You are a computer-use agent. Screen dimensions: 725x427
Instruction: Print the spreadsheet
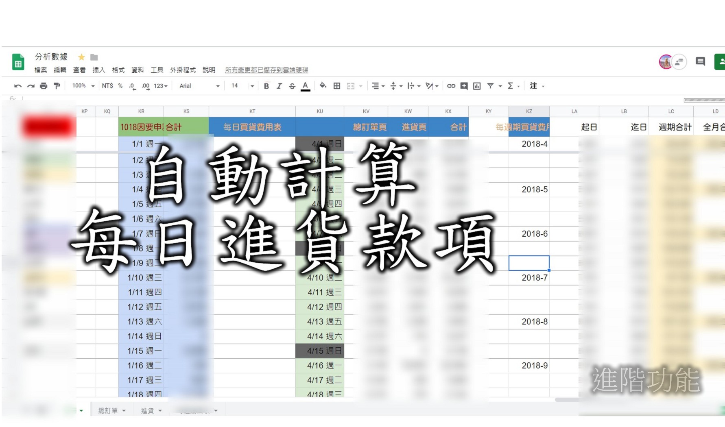44,86
